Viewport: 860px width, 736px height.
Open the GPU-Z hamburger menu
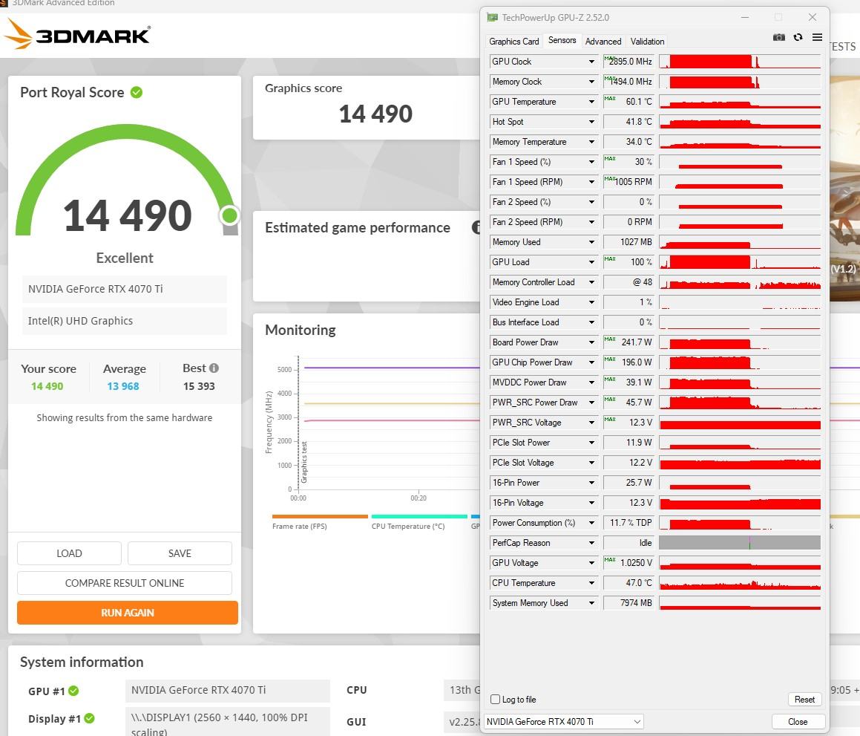[x=817, y=37]
